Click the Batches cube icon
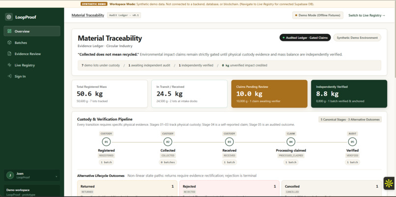 coord(10,43)
